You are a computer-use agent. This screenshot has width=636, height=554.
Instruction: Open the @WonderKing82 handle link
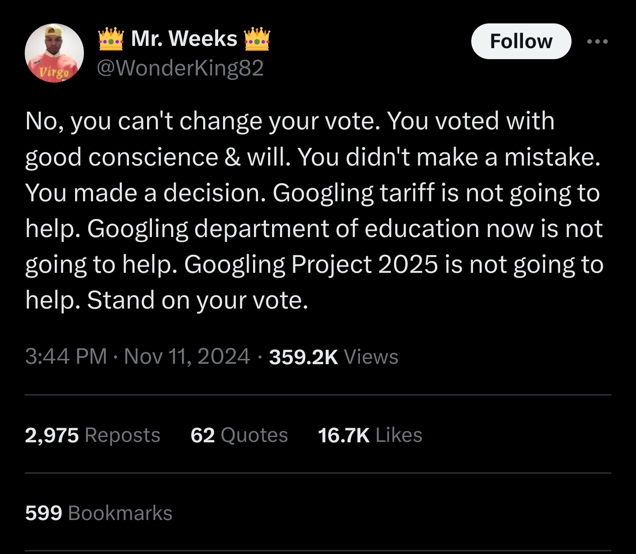180,68
